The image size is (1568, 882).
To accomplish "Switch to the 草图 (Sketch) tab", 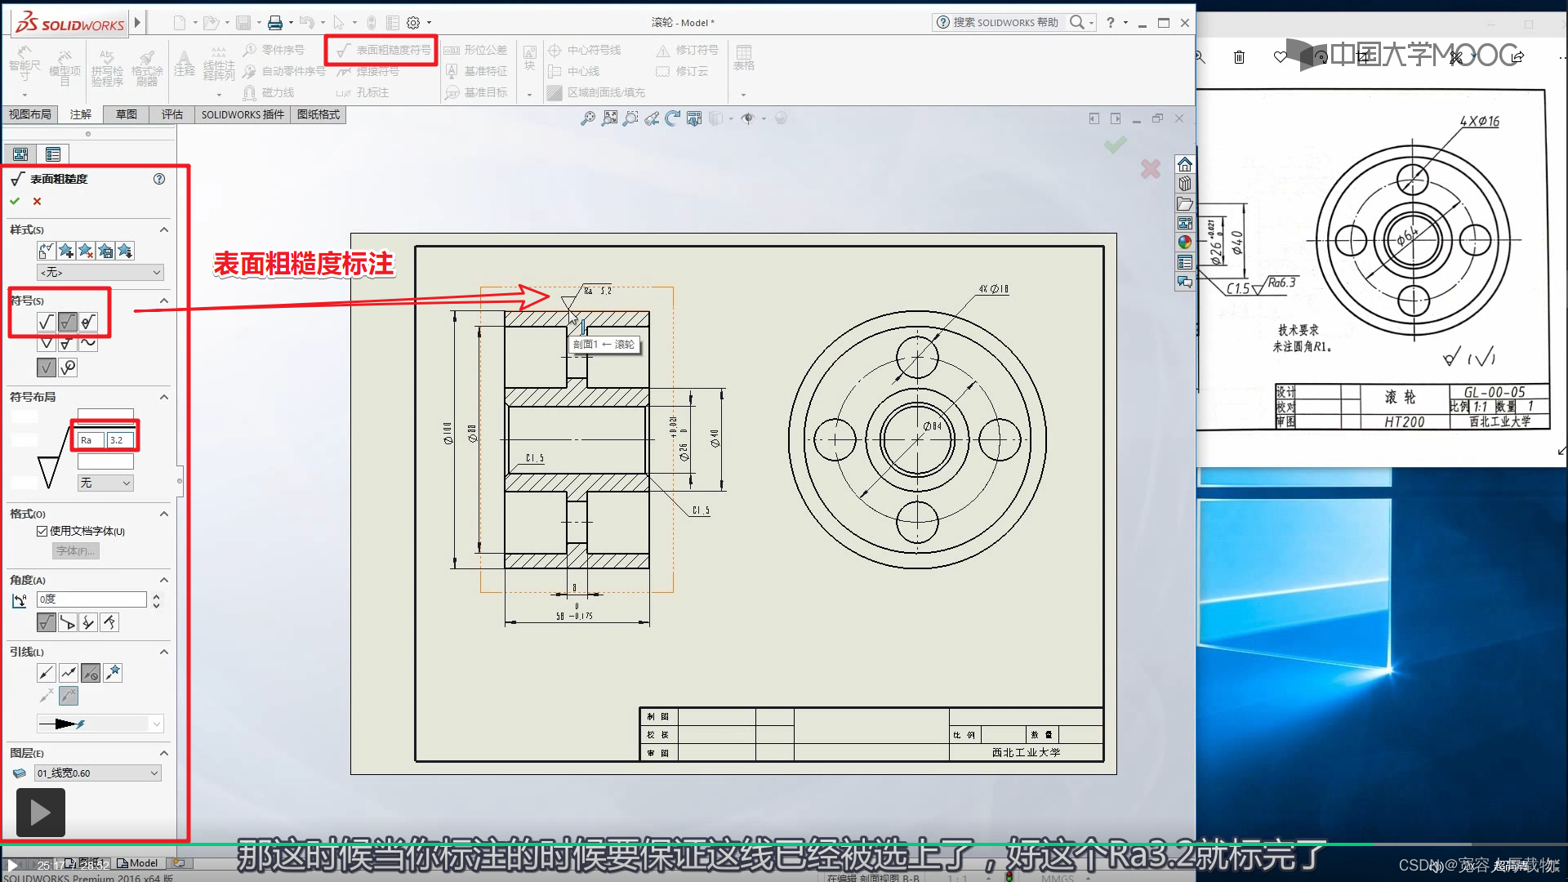I will 126,114.
